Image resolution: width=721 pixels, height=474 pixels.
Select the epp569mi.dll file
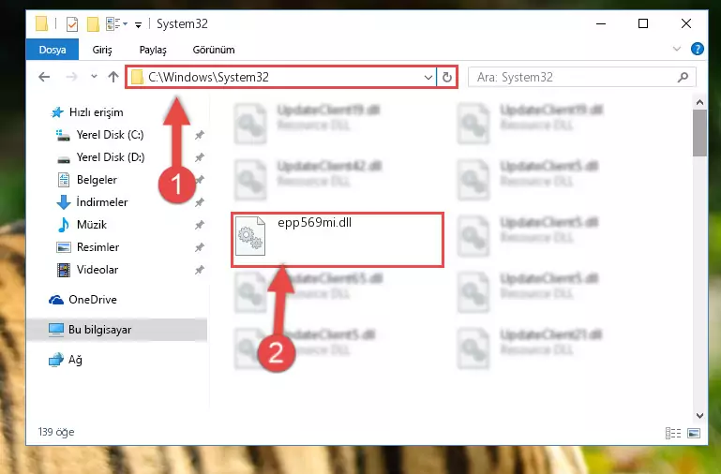[338, 239]
